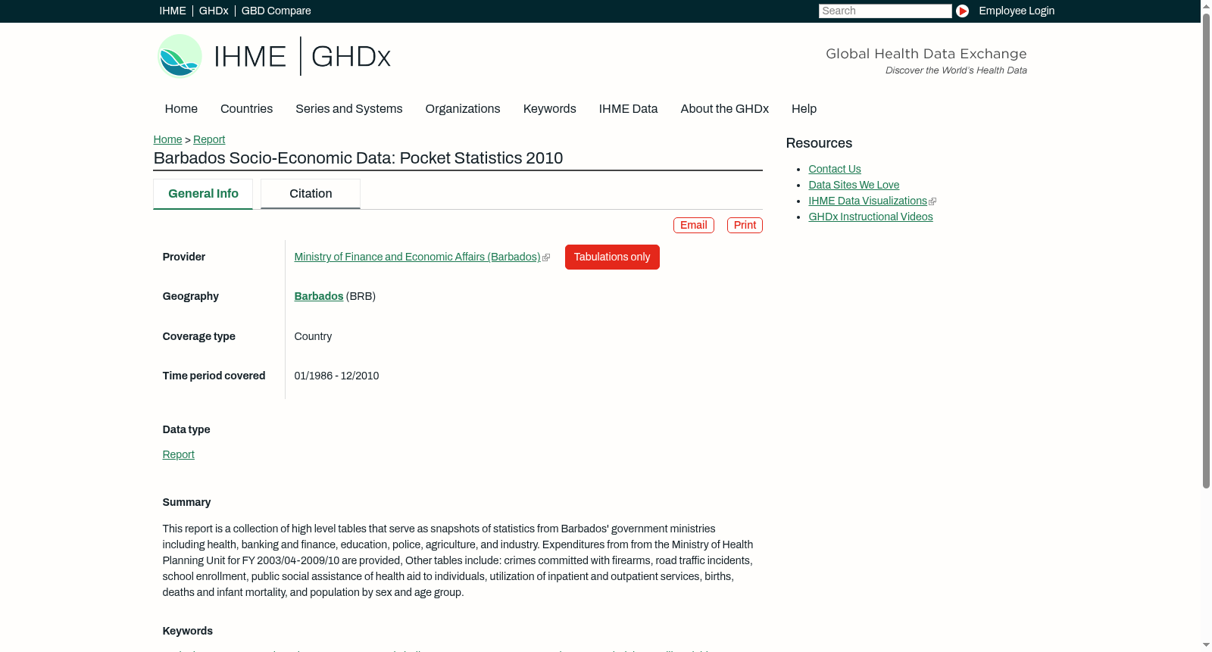Follow Home breadcrumb link
Viewport: 1212px width, 652px height.
tap(167, 139)
